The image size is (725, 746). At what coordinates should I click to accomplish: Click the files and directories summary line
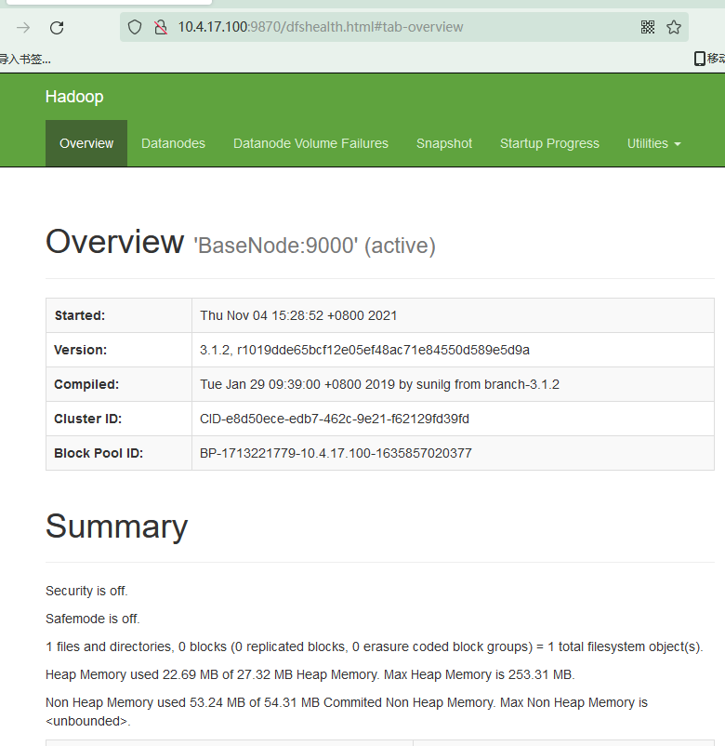pyautogui.click(x=375, y=646)
